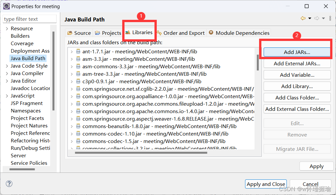Viewport: 336px width, 195px height.
Task: Open the view menu via three-dot icon
Action: click(330, 19)
